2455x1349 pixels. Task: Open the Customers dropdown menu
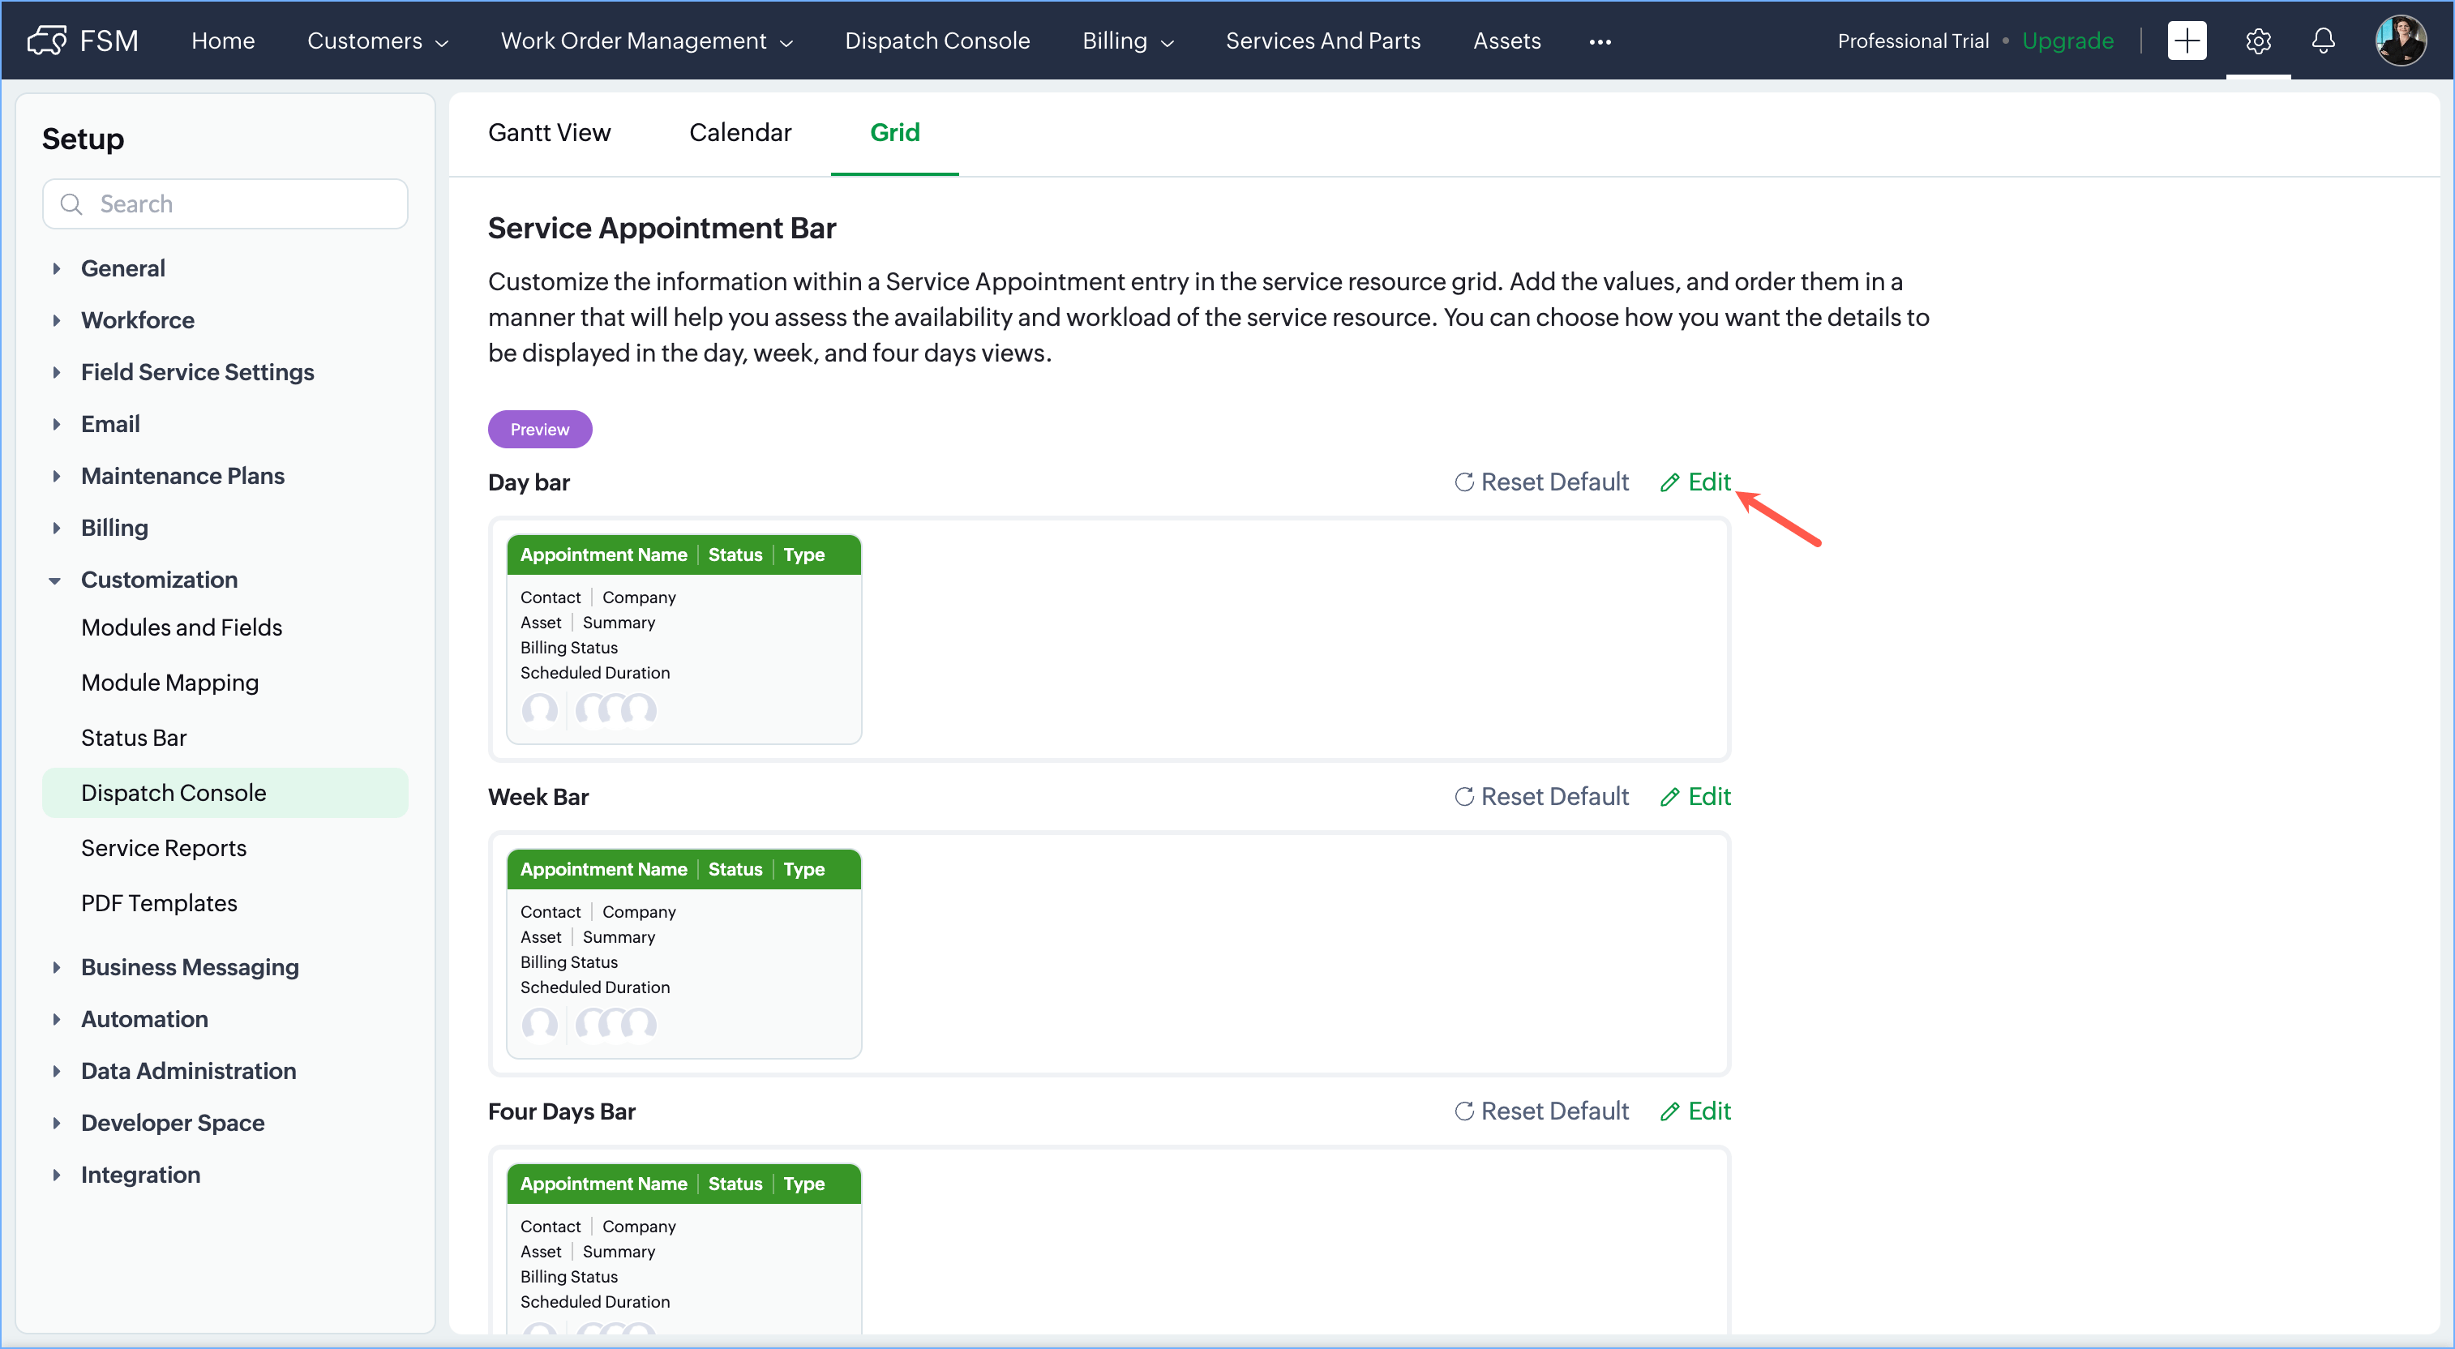[x=377, y=41]
